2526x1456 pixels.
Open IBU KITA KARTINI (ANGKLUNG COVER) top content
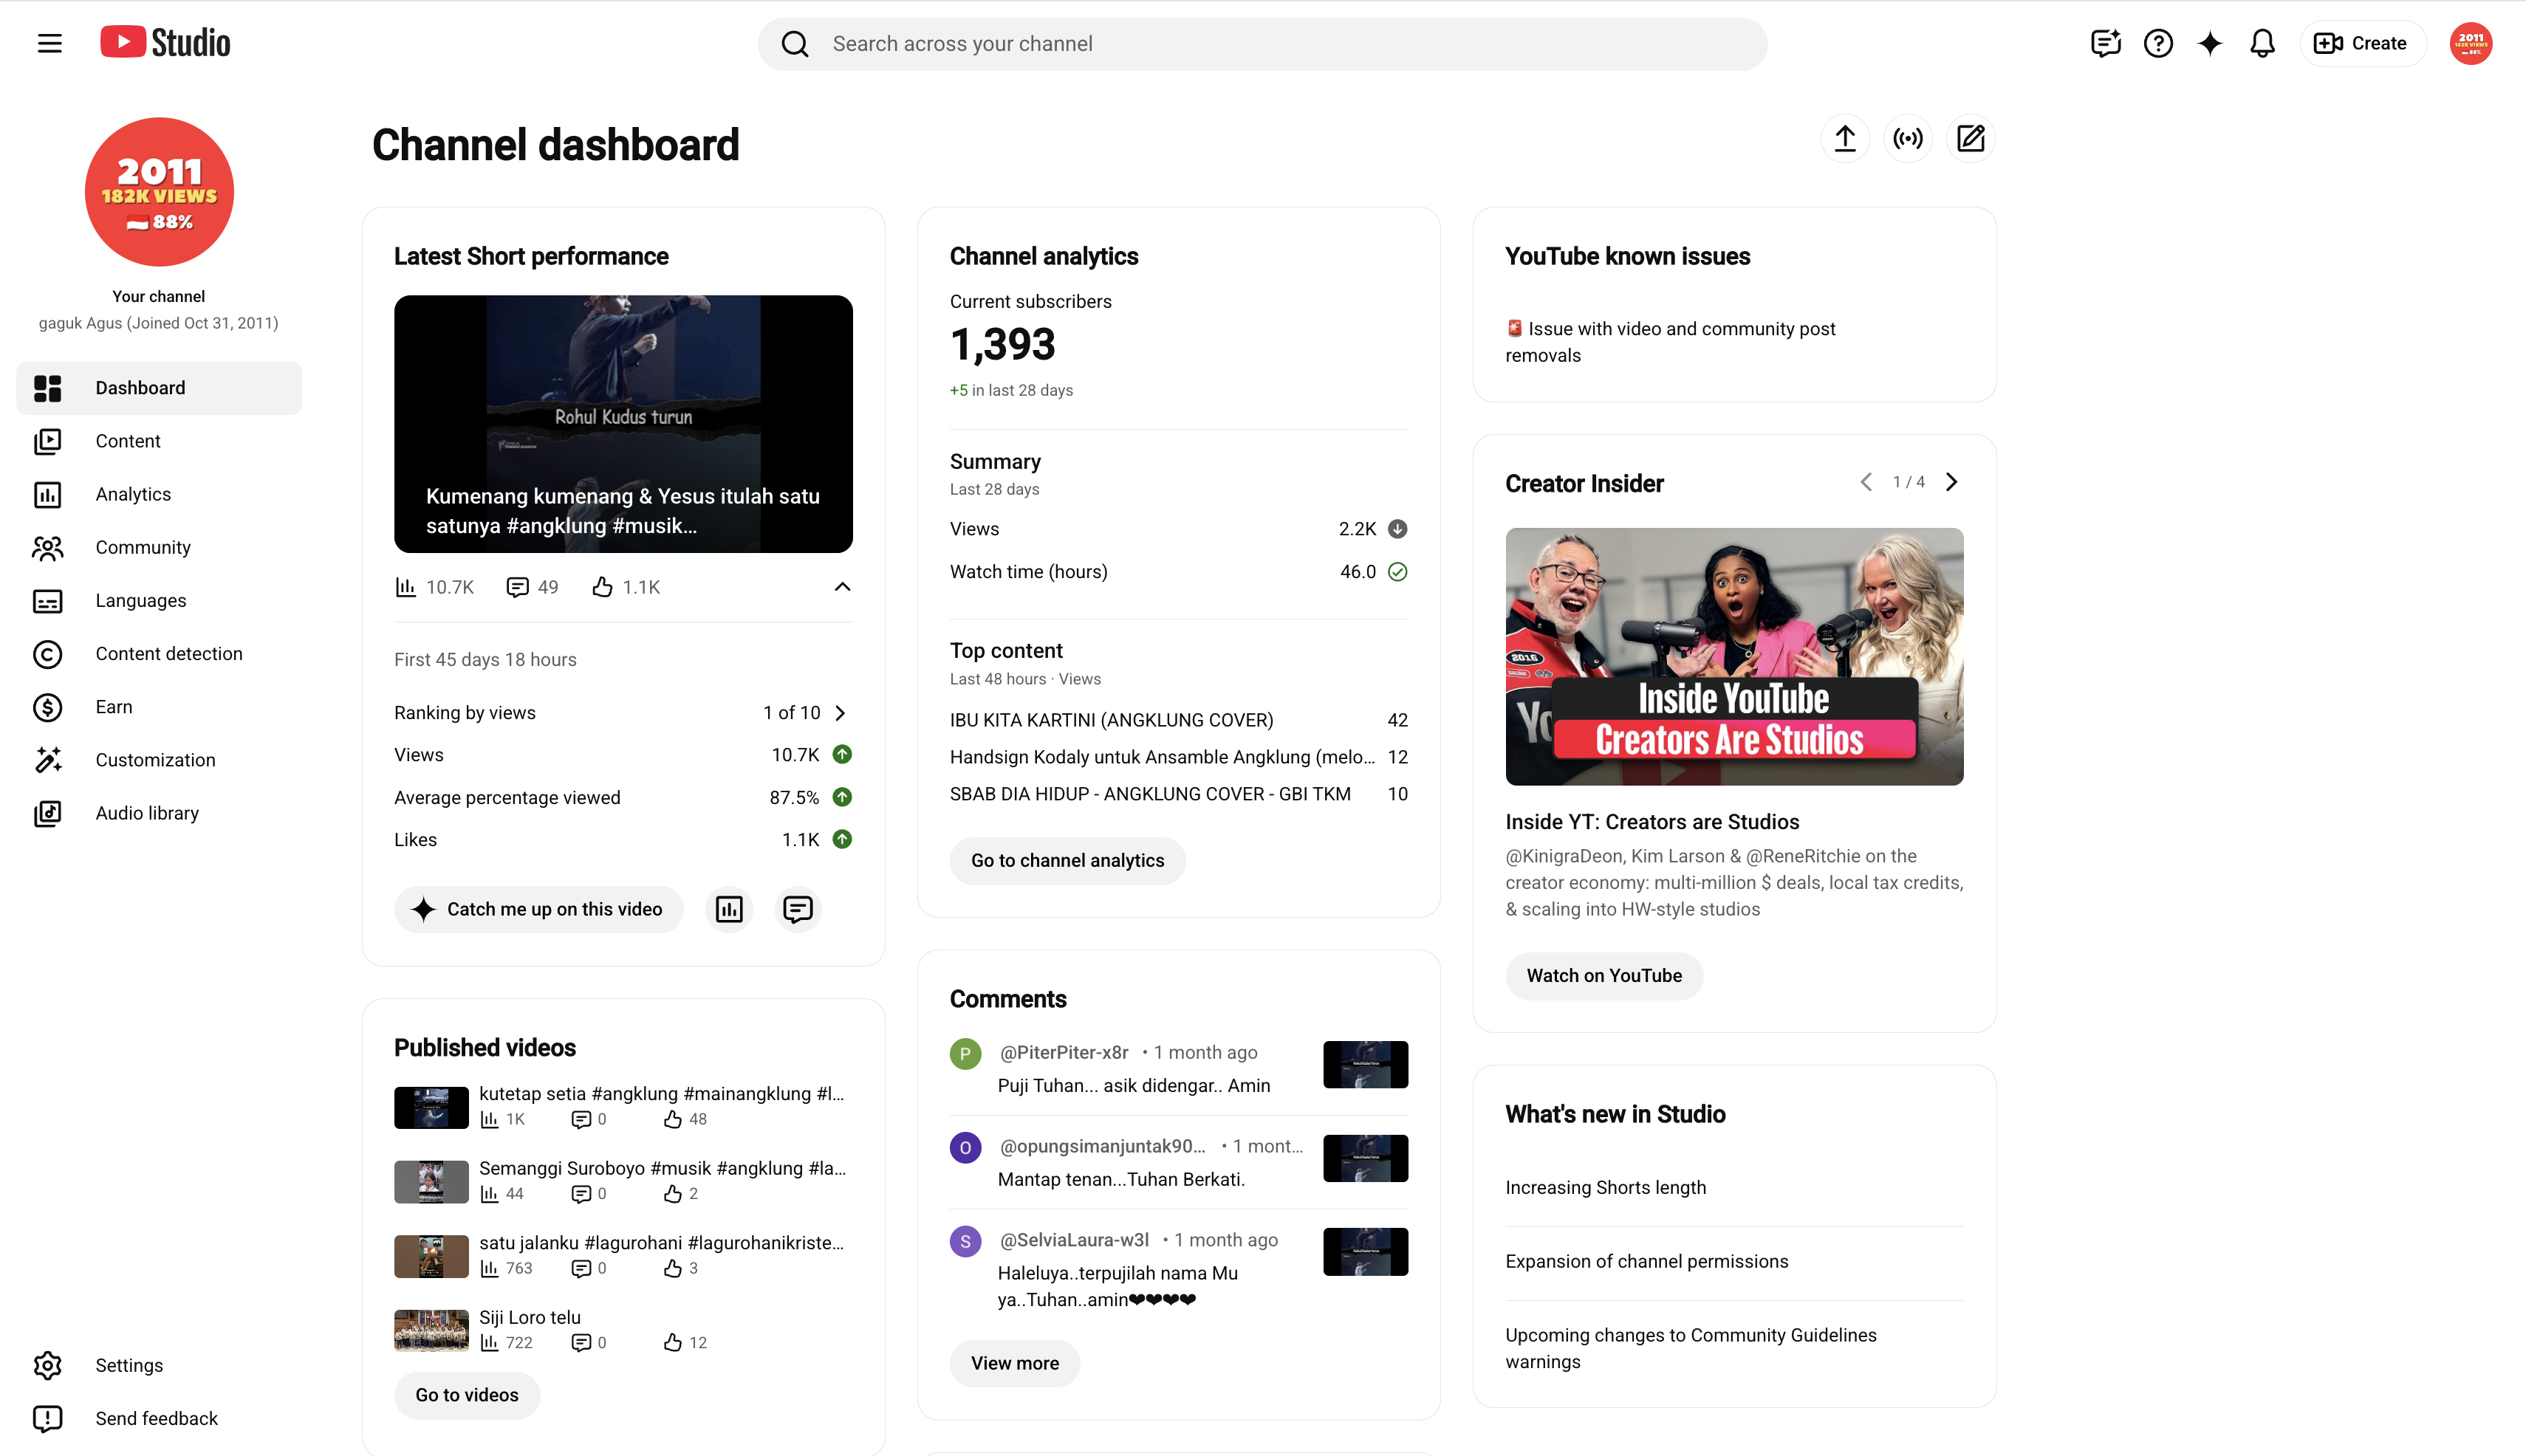click(x=1179, y=720)
